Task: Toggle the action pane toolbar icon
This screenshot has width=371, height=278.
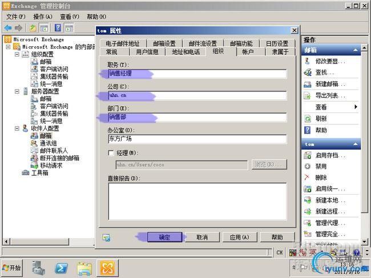Action: [x=69, y=28]
